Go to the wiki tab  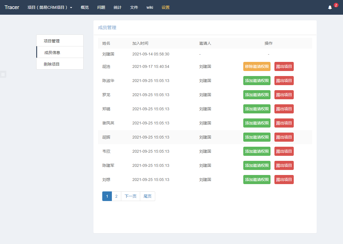tap(150, 7)
